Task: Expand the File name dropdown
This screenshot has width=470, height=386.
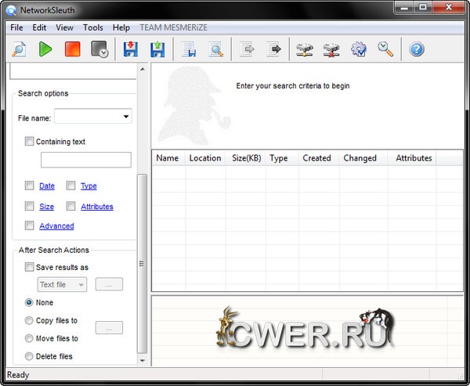Action: [x=126, y=117]
